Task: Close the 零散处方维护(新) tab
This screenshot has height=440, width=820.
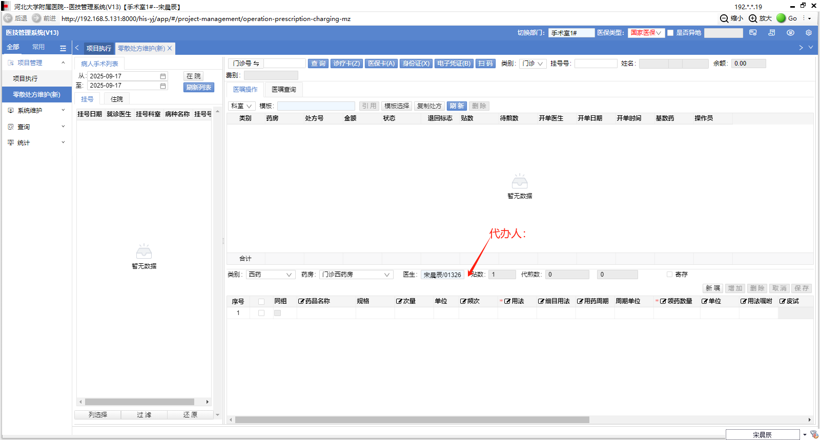Action: pyautogui.click(x=170, y=48)
